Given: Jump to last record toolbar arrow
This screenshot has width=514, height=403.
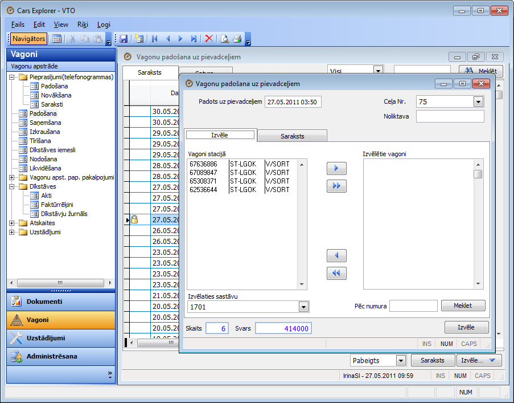Looking at the screenshot, I should (x=194, y=39).
